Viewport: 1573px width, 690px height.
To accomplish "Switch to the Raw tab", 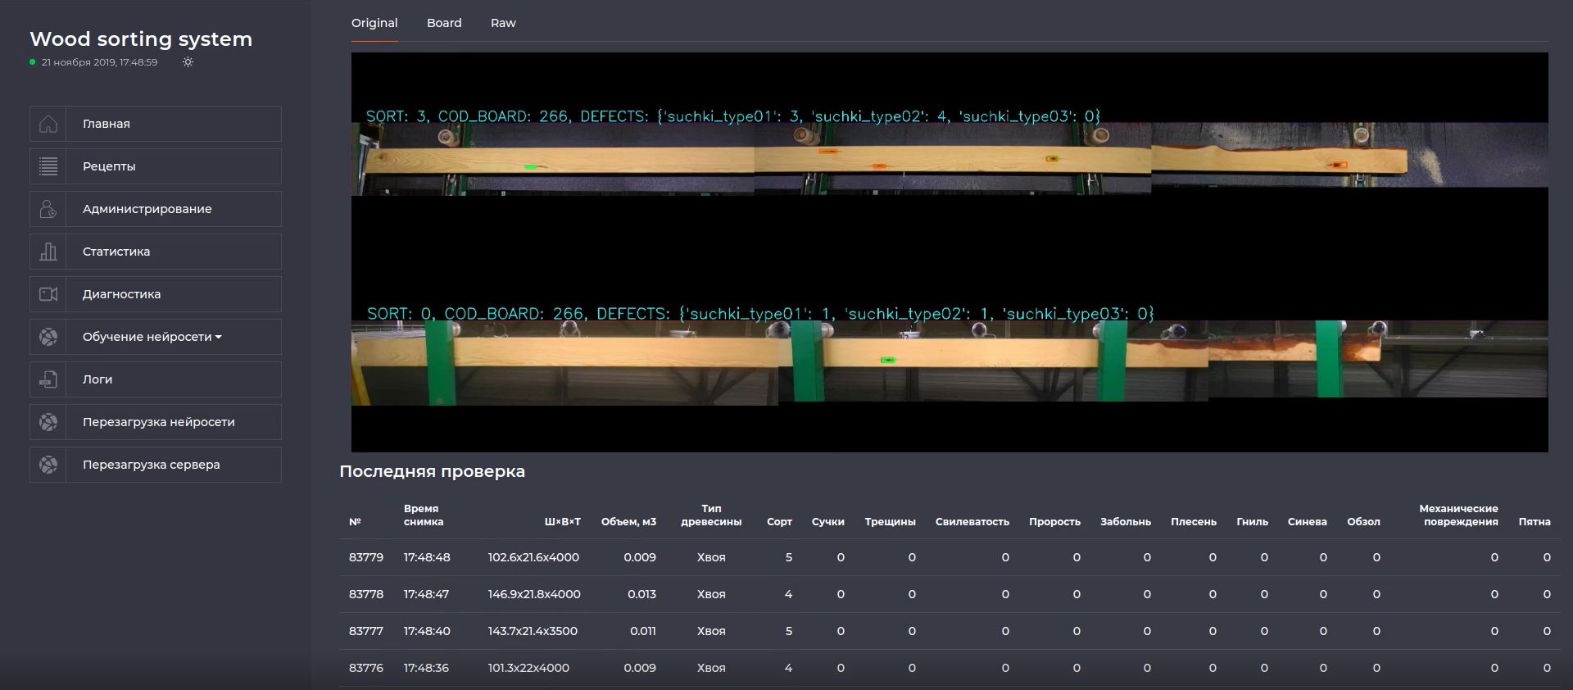I will (x=503, y=23).
